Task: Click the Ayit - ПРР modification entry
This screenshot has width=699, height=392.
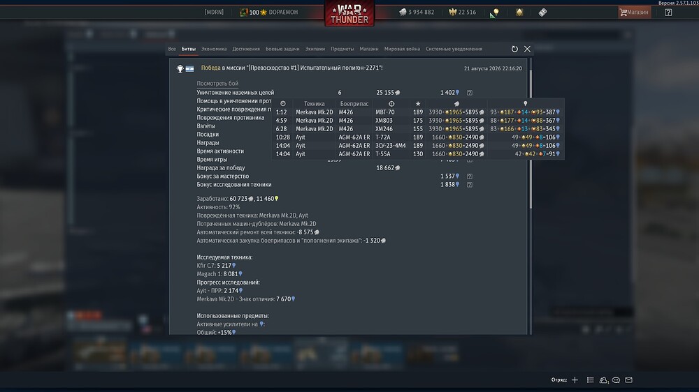Action: (x=219, y=291)
